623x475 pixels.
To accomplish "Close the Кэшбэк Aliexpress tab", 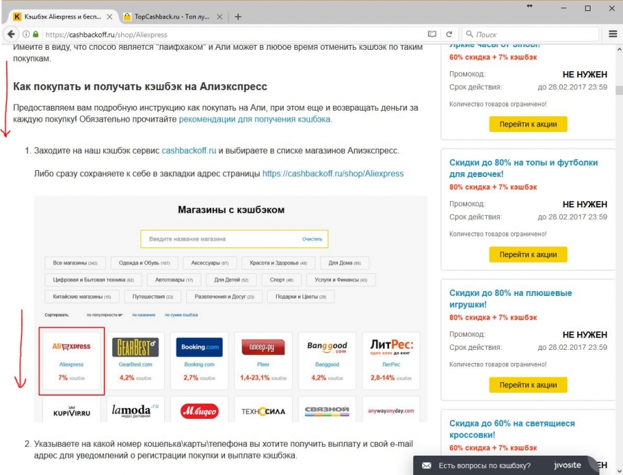I will click(109, 17).
